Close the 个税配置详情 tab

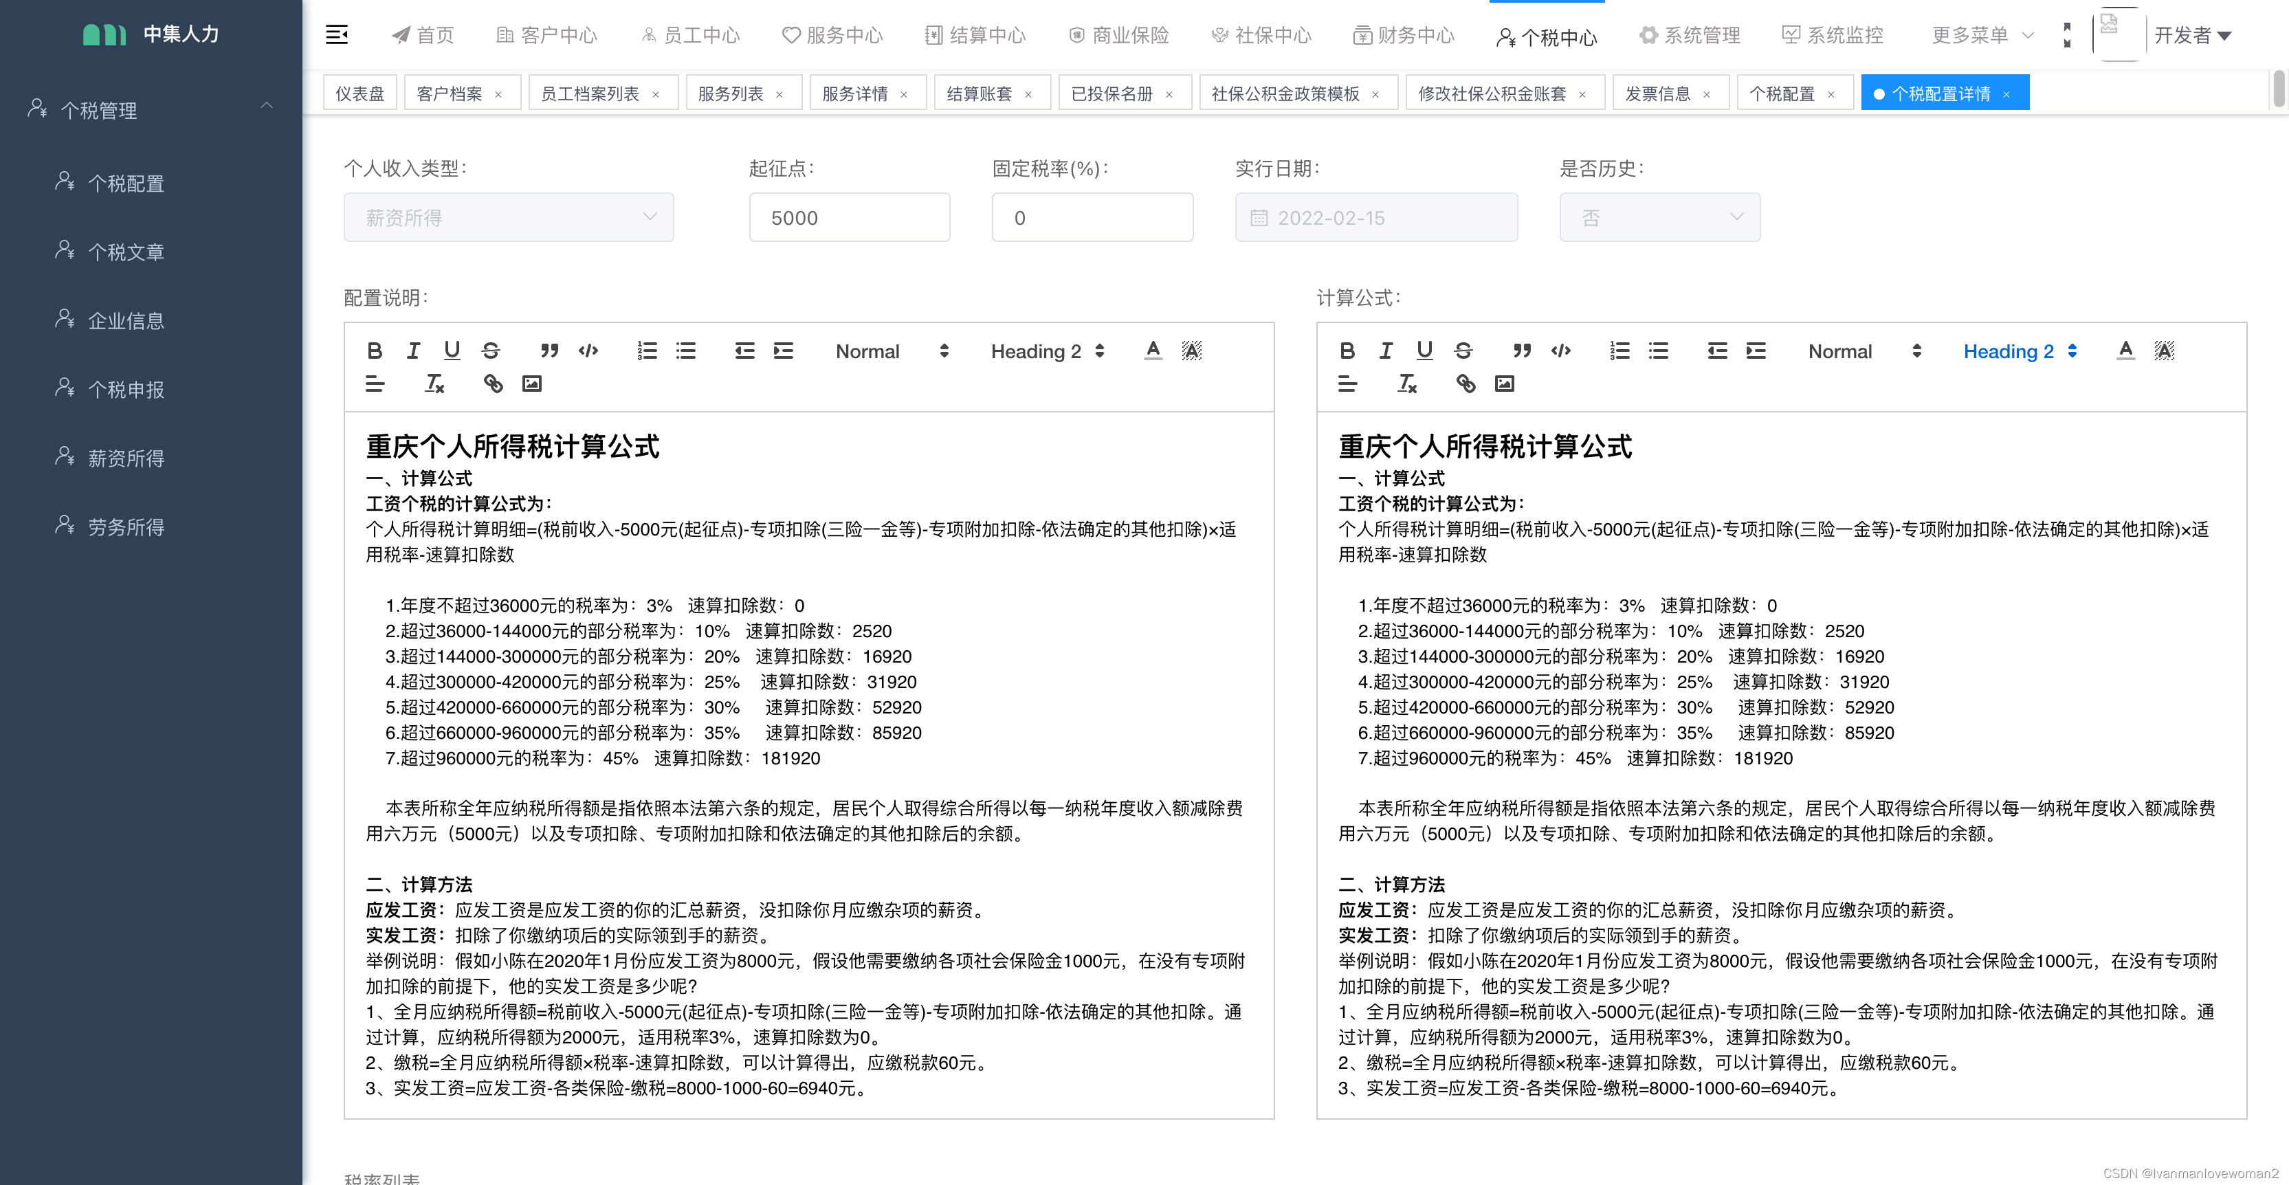[x=2006, y=95]
